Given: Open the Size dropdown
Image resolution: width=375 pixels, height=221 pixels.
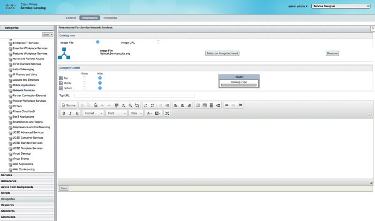Looking at the screenshot, I should pos(136,113).
